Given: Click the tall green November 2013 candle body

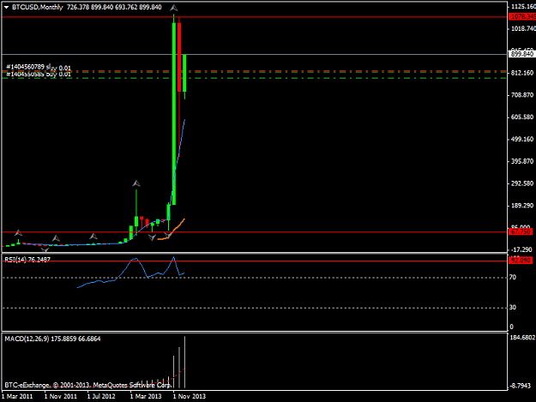Looking at the screenshot, I should click(x=174, y=113).
